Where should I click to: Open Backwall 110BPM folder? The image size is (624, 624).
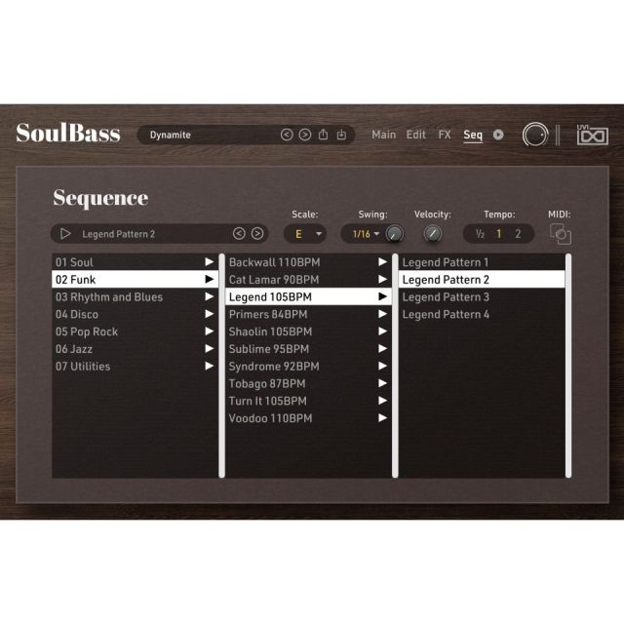coord(308,262)
